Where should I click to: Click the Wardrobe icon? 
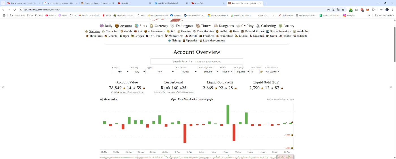point(294,31)
